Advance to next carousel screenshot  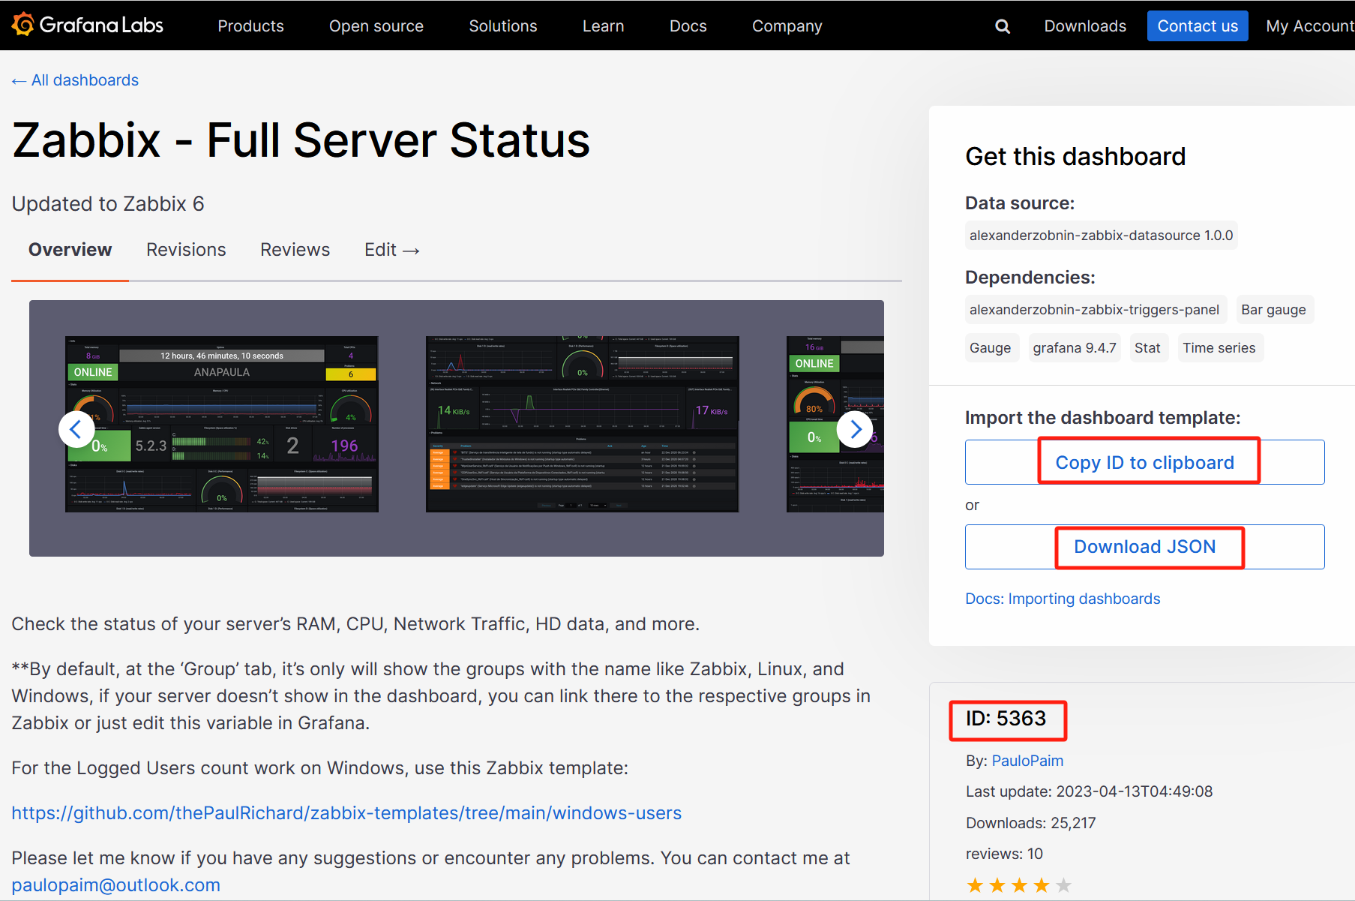coord(855,429)
